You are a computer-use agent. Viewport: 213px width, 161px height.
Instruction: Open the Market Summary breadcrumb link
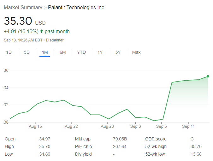click(x=23, y=7)
